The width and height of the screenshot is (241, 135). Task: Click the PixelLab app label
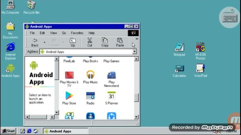coord(69,61)
